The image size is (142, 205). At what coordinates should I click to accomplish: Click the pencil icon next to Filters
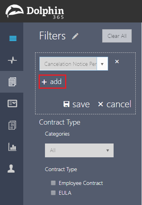(x=75, y=36)
